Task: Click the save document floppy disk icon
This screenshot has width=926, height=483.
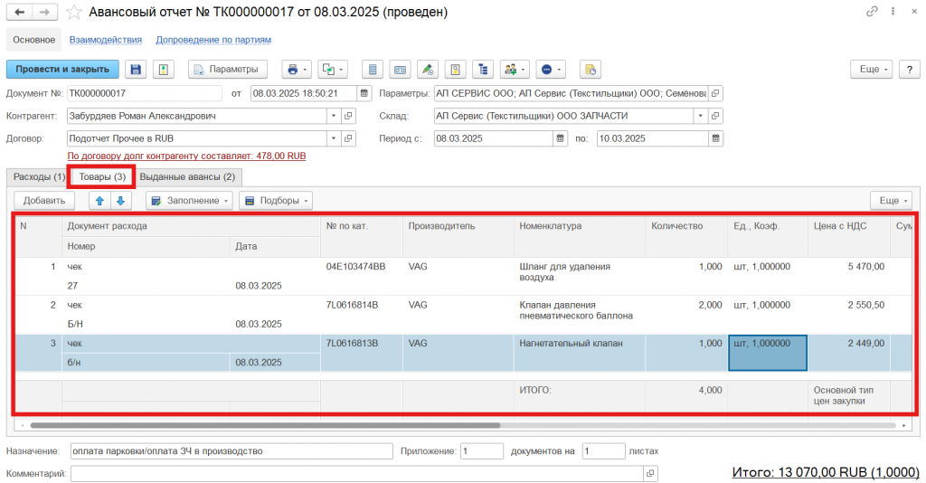Action: 136,70
